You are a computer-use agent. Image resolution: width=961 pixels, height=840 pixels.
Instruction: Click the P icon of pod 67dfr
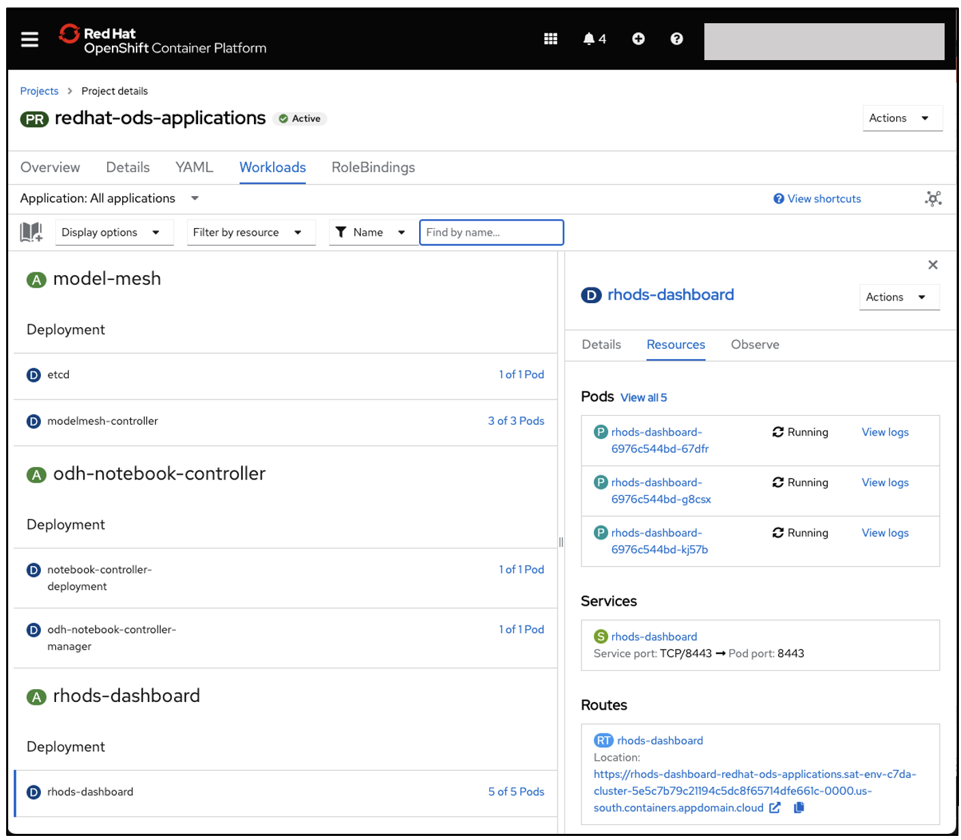click(x=601, y=432)
